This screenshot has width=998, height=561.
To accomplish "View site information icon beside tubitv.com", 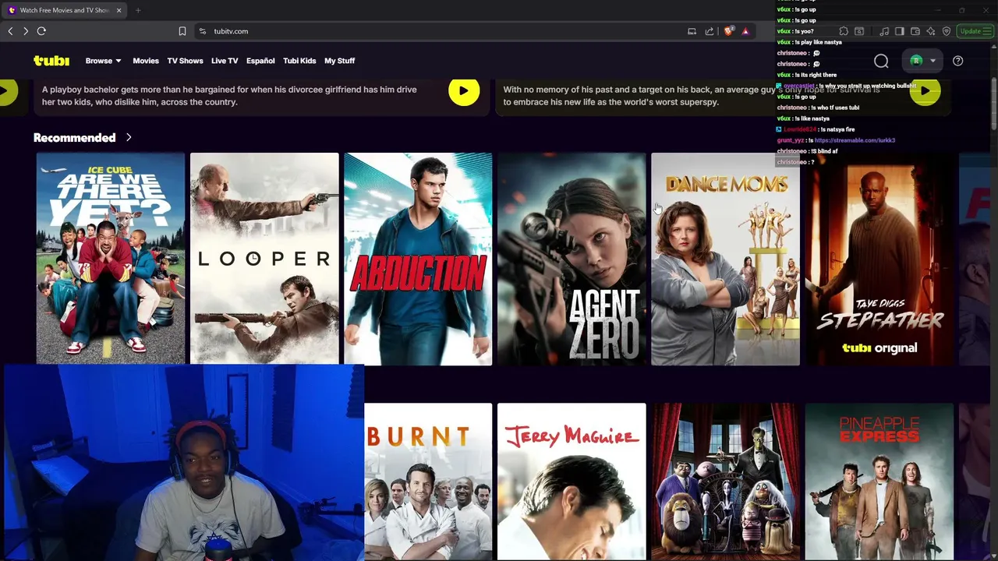I will click(203, 31).
